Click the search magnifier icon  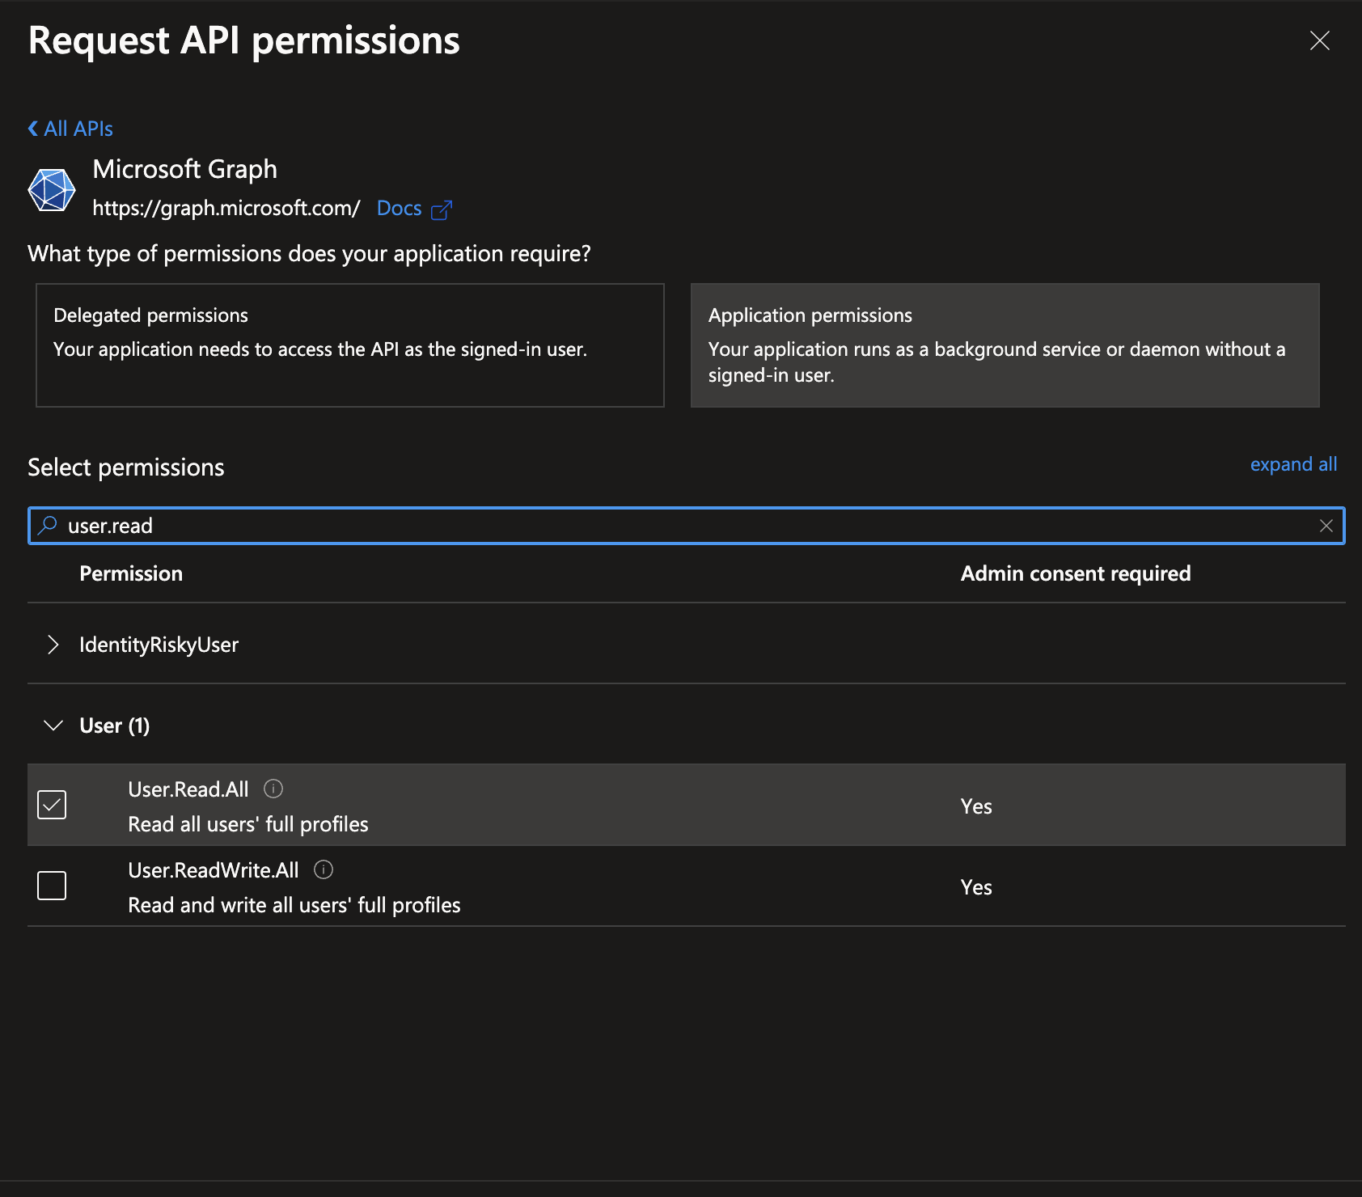[x=47, y=525]
